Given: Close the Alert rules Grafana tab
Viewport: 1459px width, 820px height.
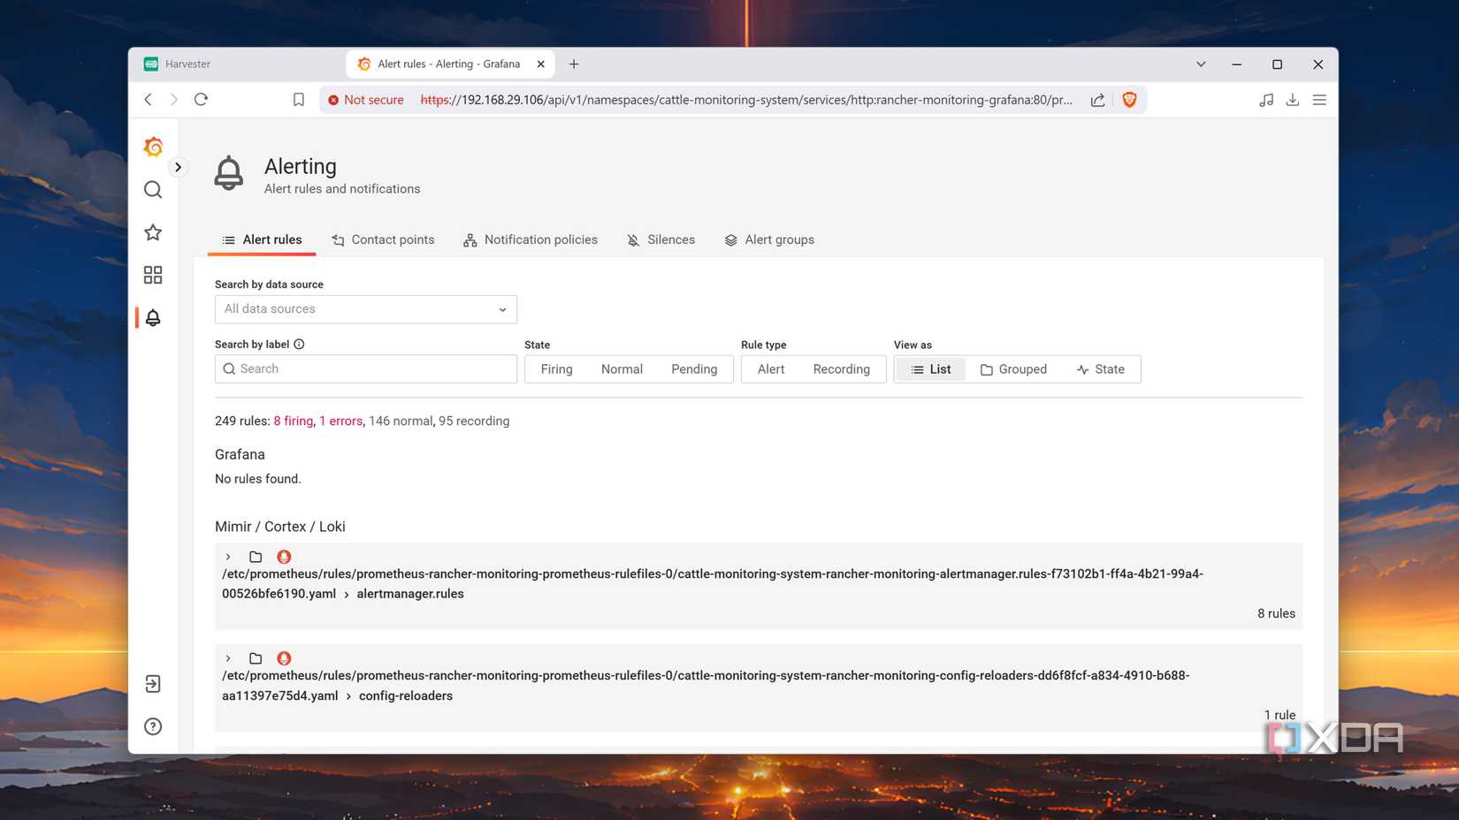Looking at the screenshot, I should 541,64.
